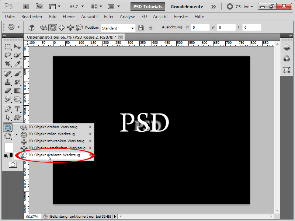The height and width of the screenshot is (221, 295).
Task: Select the Path Selection tool
Action: pyautogui.click(x=8, y=117)
